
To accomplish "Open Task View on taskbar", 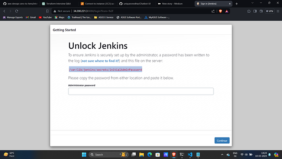I will tap(133, 155).
